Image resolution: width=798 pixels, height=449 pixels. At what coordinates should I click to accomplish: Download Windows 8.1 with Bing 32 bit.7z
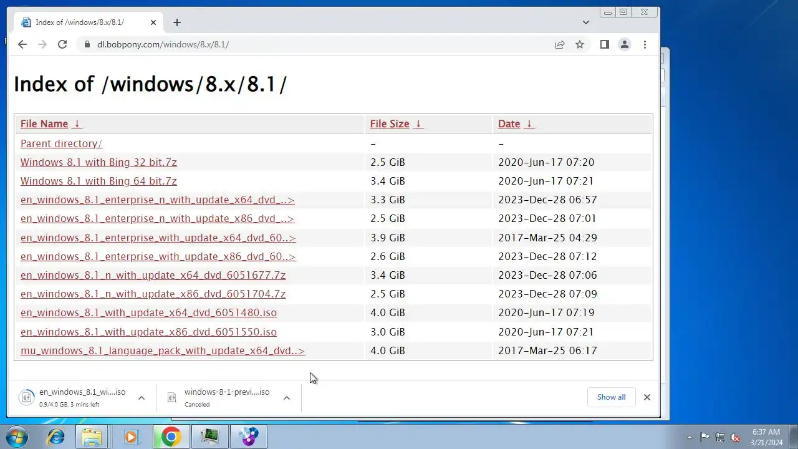[x=99, y=162]
